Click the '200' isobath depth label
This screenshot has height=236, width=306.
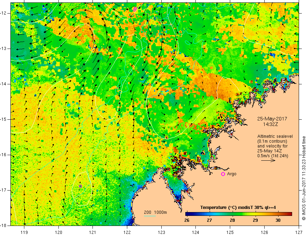(x=148, y=212)
